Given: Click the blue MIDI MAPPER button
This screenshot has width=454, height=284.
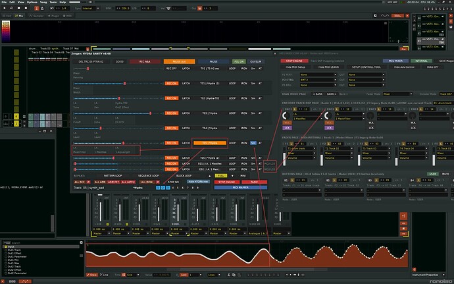Looking at the screenshot, I should 241,187.
